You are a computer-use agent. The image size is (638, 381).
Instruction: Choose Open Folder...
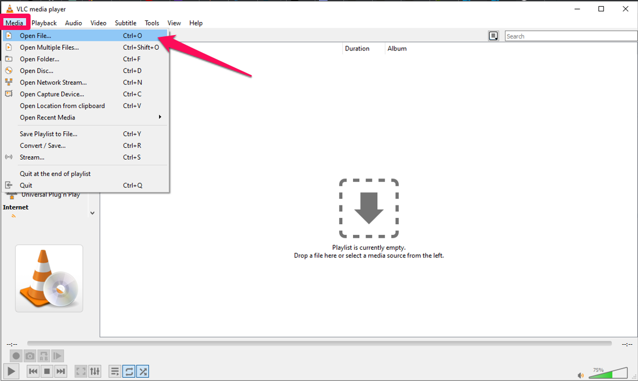[x=85, y=59]
